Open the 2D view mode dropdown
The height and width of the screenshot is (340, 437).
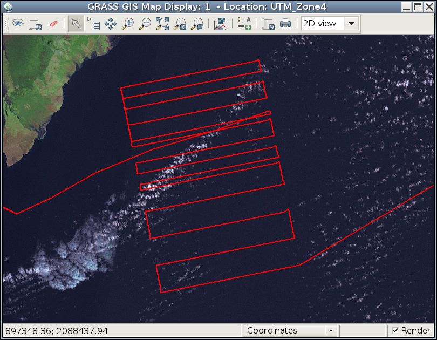click(x=331, y=23)
